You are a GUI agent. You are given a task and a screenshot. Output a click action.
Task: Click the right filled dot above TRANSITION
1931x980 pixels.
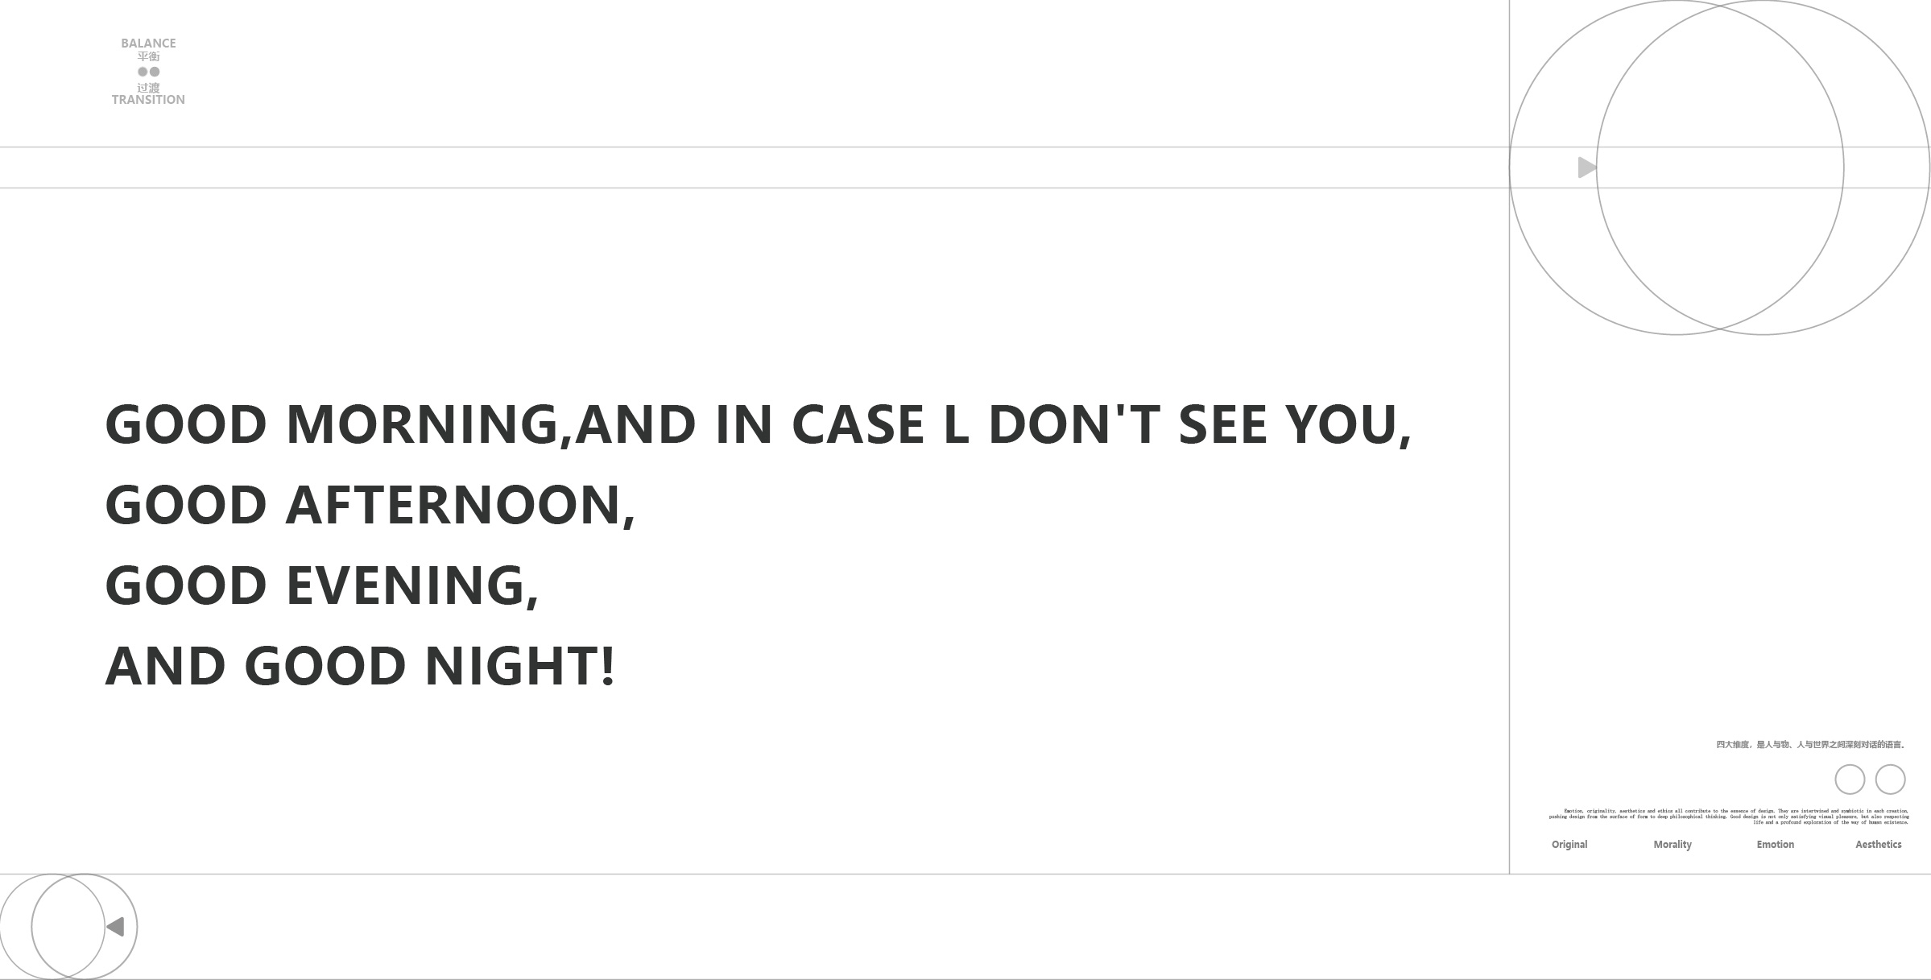pyautogui.click(x=155, y=72)
